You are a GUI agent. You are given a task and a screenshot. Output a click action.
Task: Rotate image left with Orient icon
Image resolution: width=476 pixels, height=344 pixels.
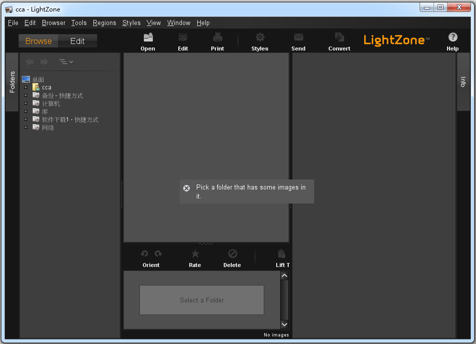click(x=144, y=253)
